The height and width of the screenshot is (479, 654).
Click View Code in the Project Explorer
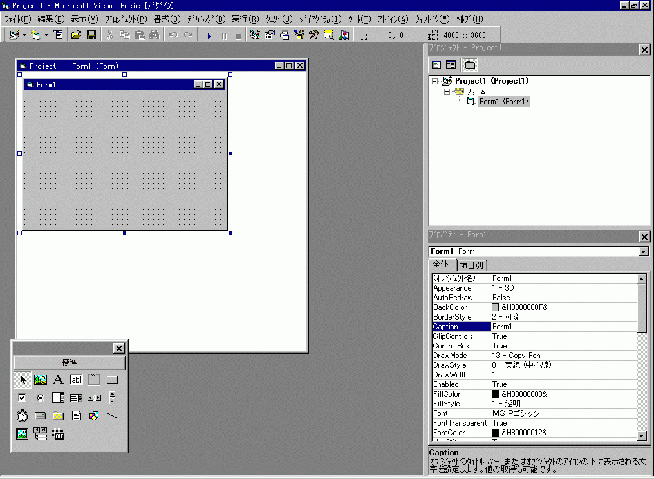pyautogui.click(x=436, y=65)
